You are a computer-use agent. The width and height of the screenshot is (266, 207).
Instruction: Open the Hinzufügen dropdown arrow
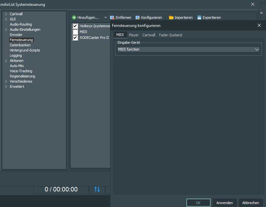(x=105, y=17)
